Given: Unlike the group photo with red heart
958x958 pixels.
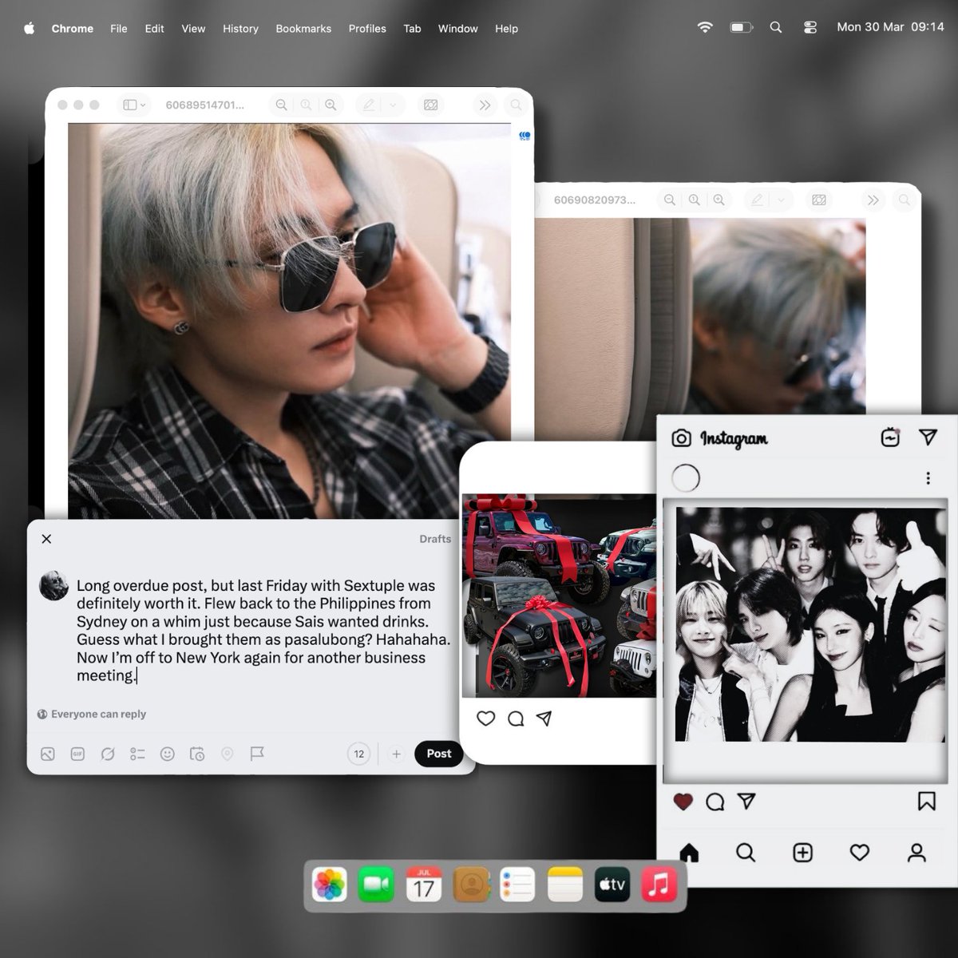Looking at the screenshot, I should point(683,802).
